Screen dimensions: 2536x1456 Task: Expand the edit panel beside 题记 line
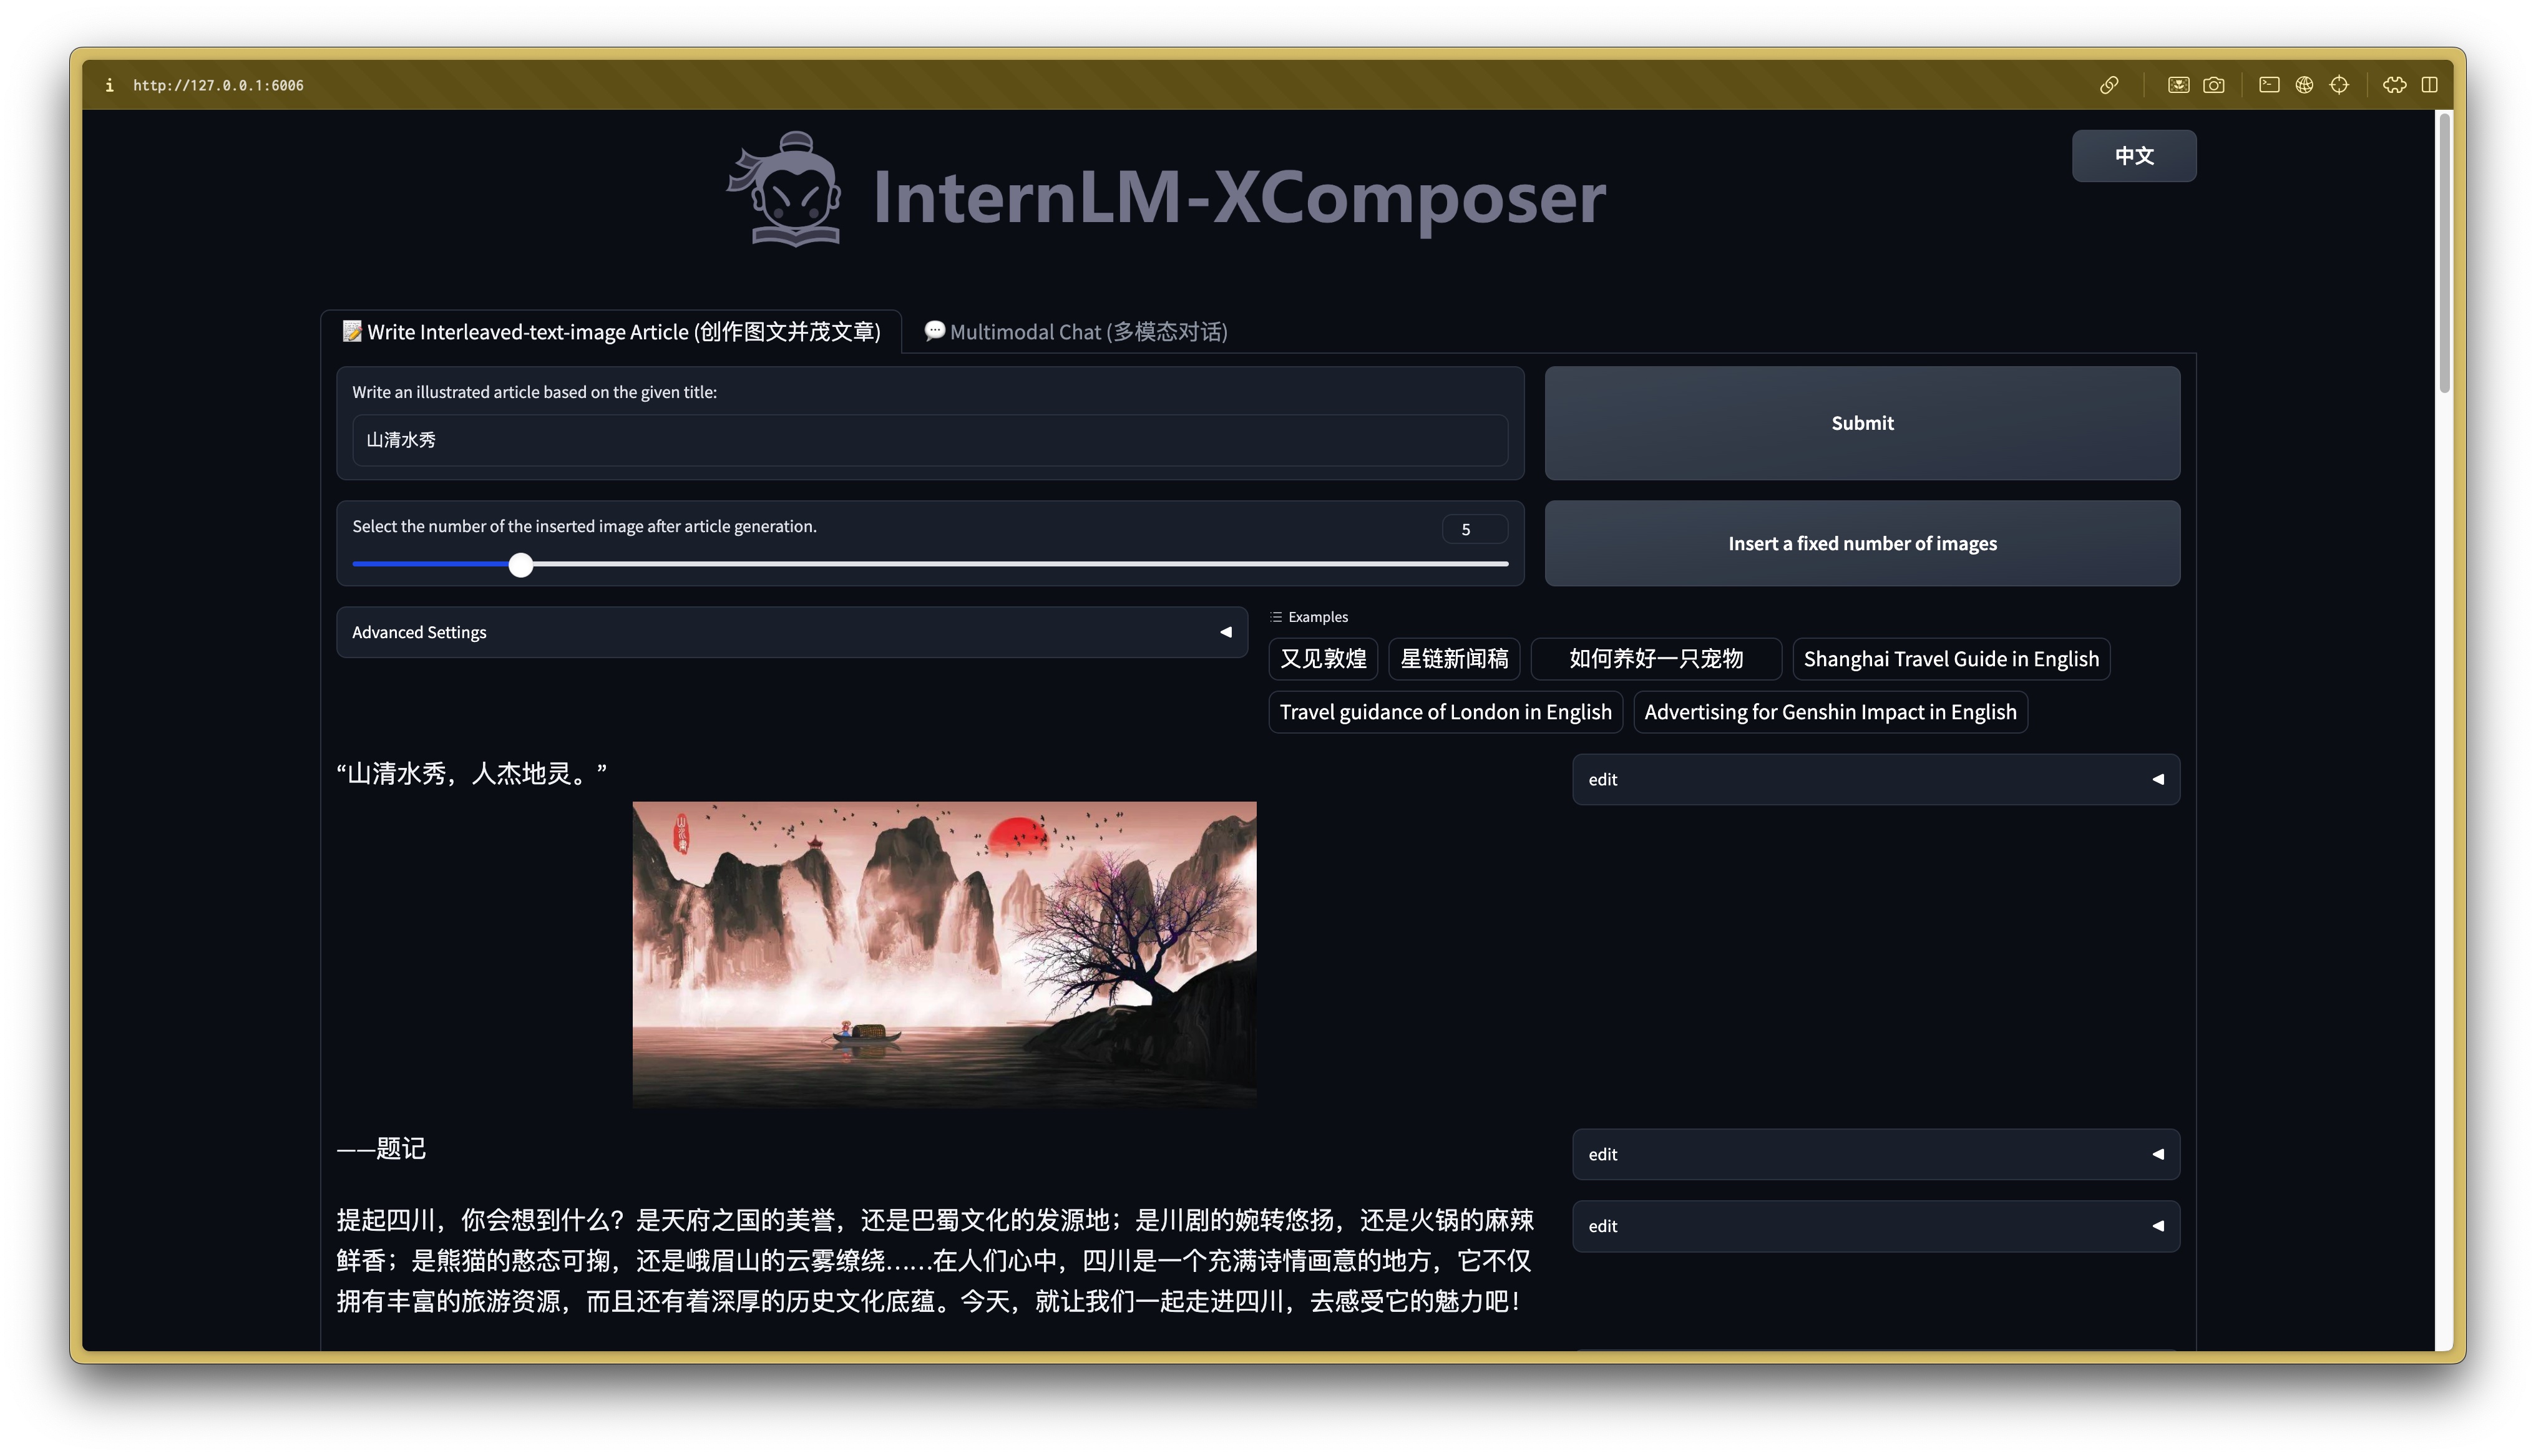point(1875,1154)
